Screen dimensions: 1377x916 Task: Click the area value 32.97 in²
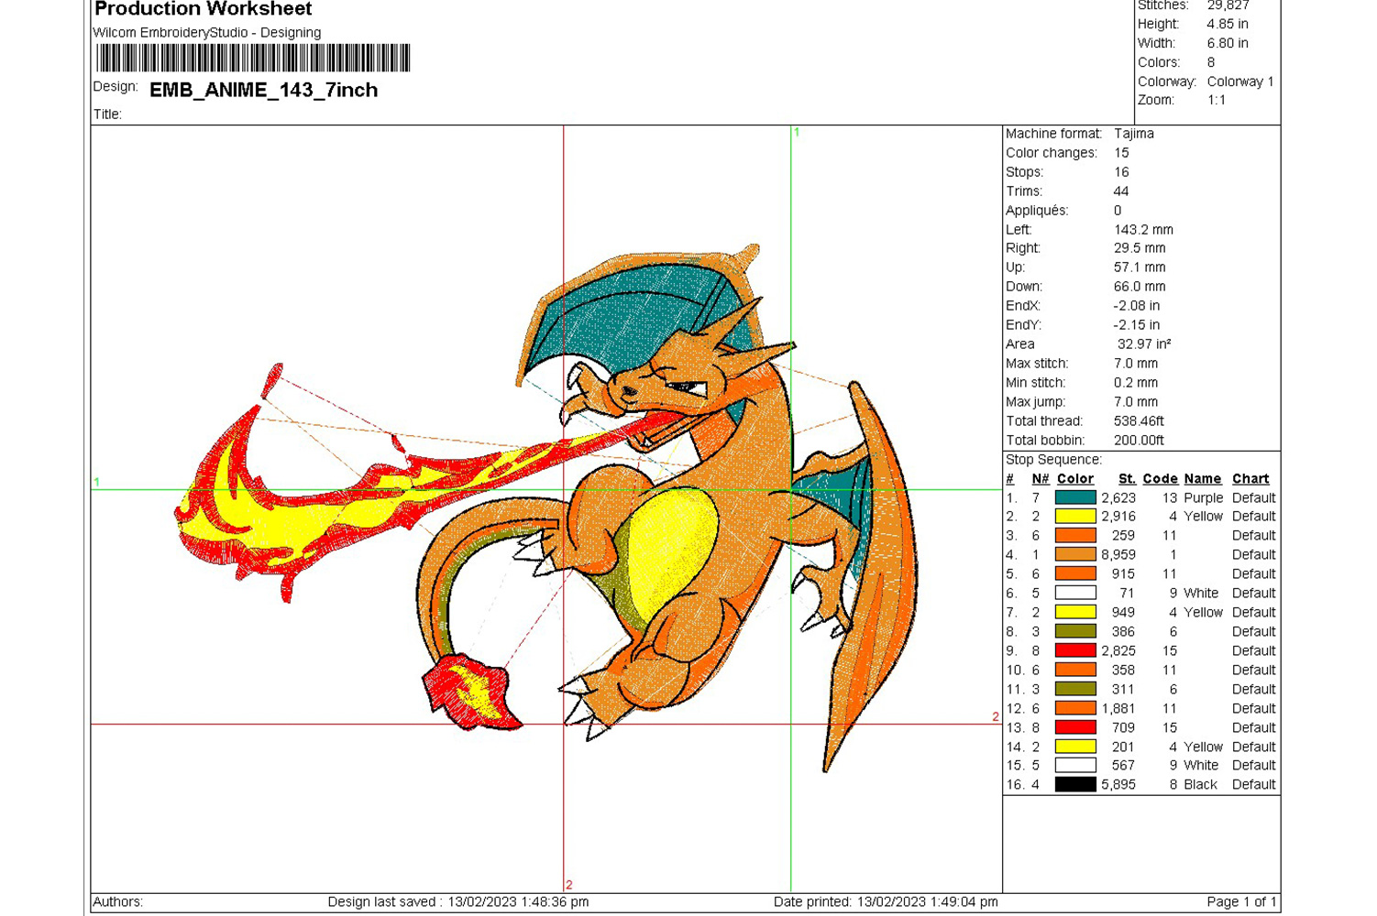pyautogui.click(x=1144, y=344)
